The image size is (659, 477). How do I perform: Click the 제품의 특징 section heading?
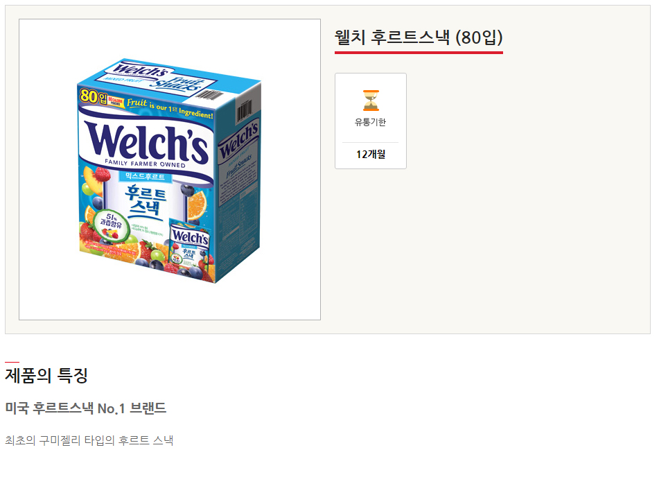46,376
